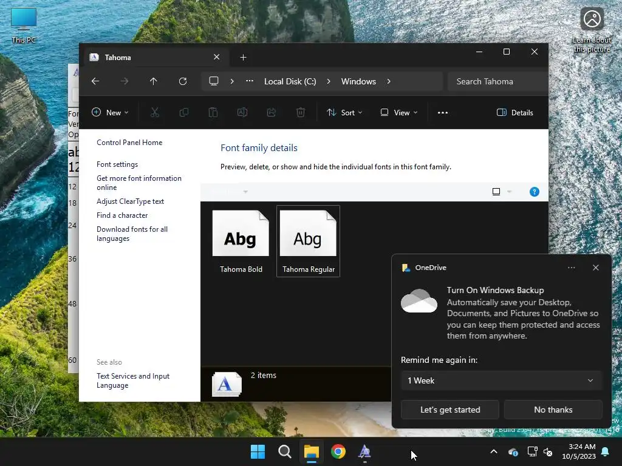622x466 pixels.
Task: Expand chevron after the PC icon
Action: click(x=232, y=81)
